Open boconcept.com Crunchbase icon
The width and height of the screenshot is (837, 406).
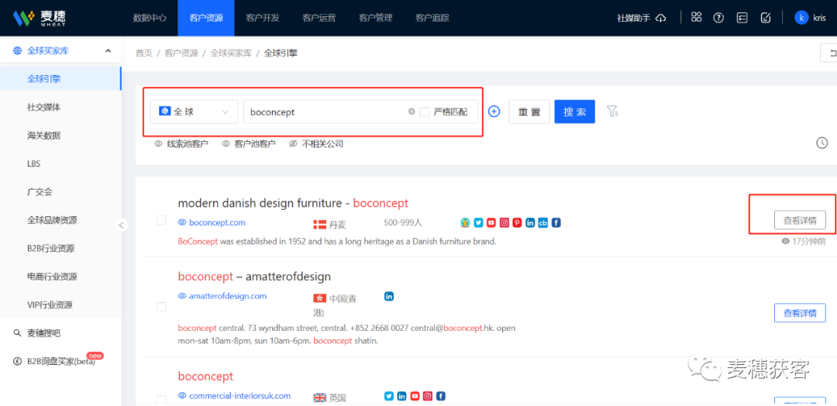click(542, 222)
